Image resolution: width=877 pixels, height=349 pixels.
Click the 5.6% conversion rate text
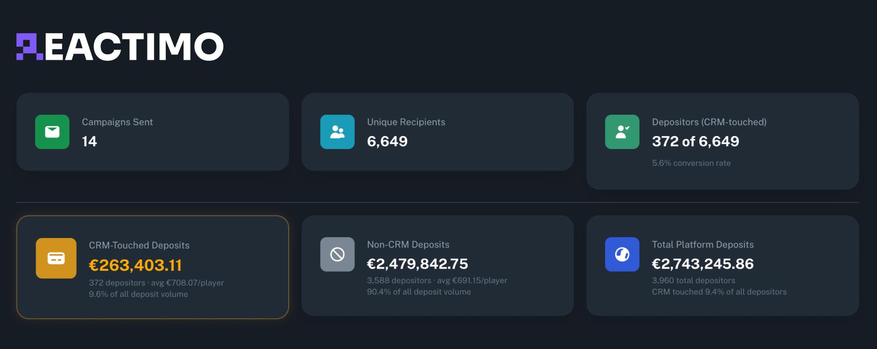click(691, 163)
